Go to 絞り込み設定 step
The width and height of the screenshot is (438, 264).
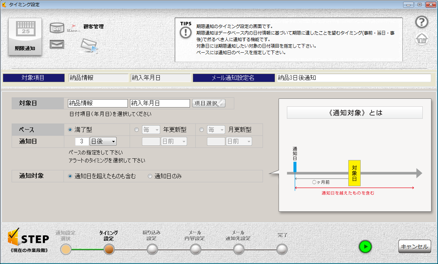click(152, 249)
